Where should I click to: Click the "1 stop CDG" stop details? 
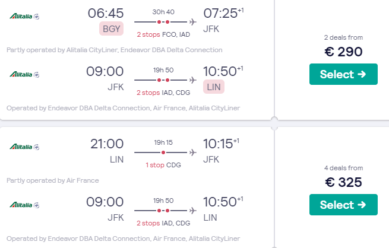coord(163,164)
